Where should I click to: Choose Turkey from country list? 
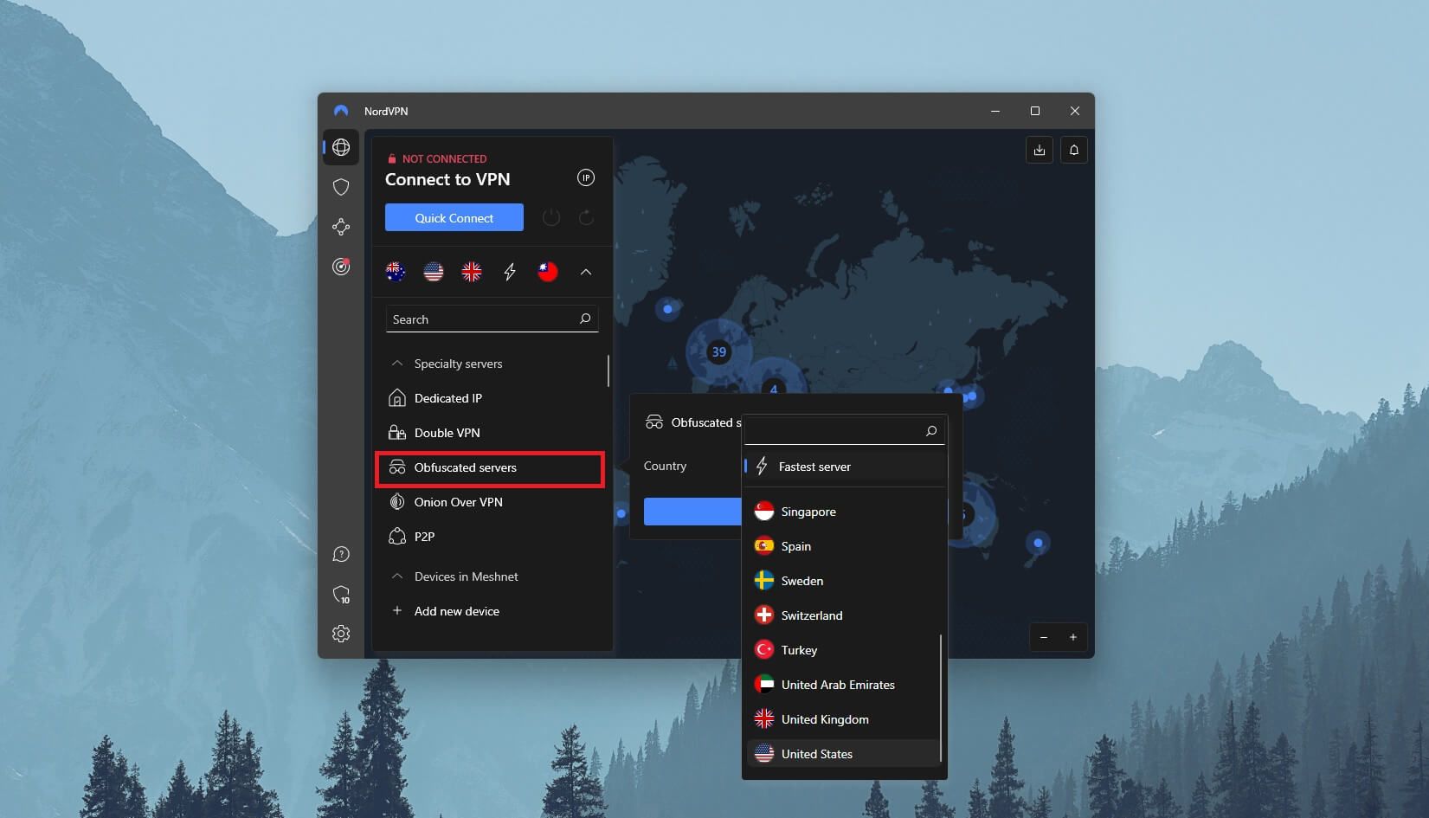coord(844,650)
